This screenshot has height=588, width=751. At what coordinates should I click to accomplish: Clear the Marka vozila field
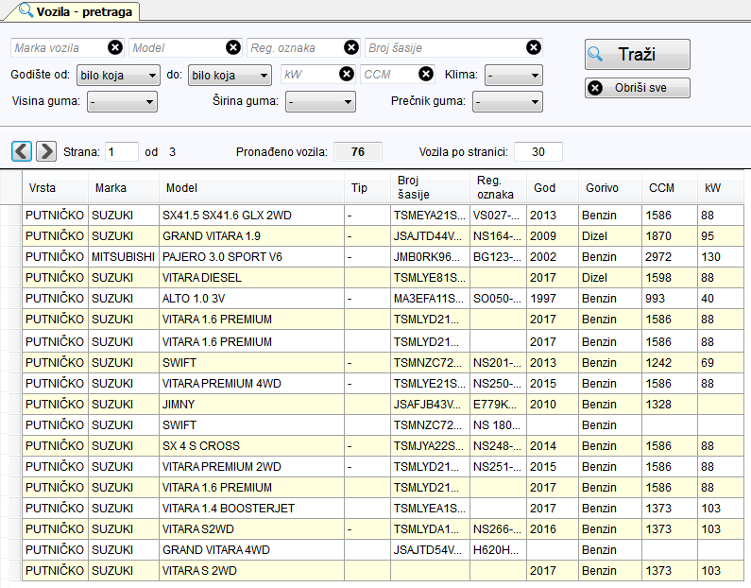115,47
